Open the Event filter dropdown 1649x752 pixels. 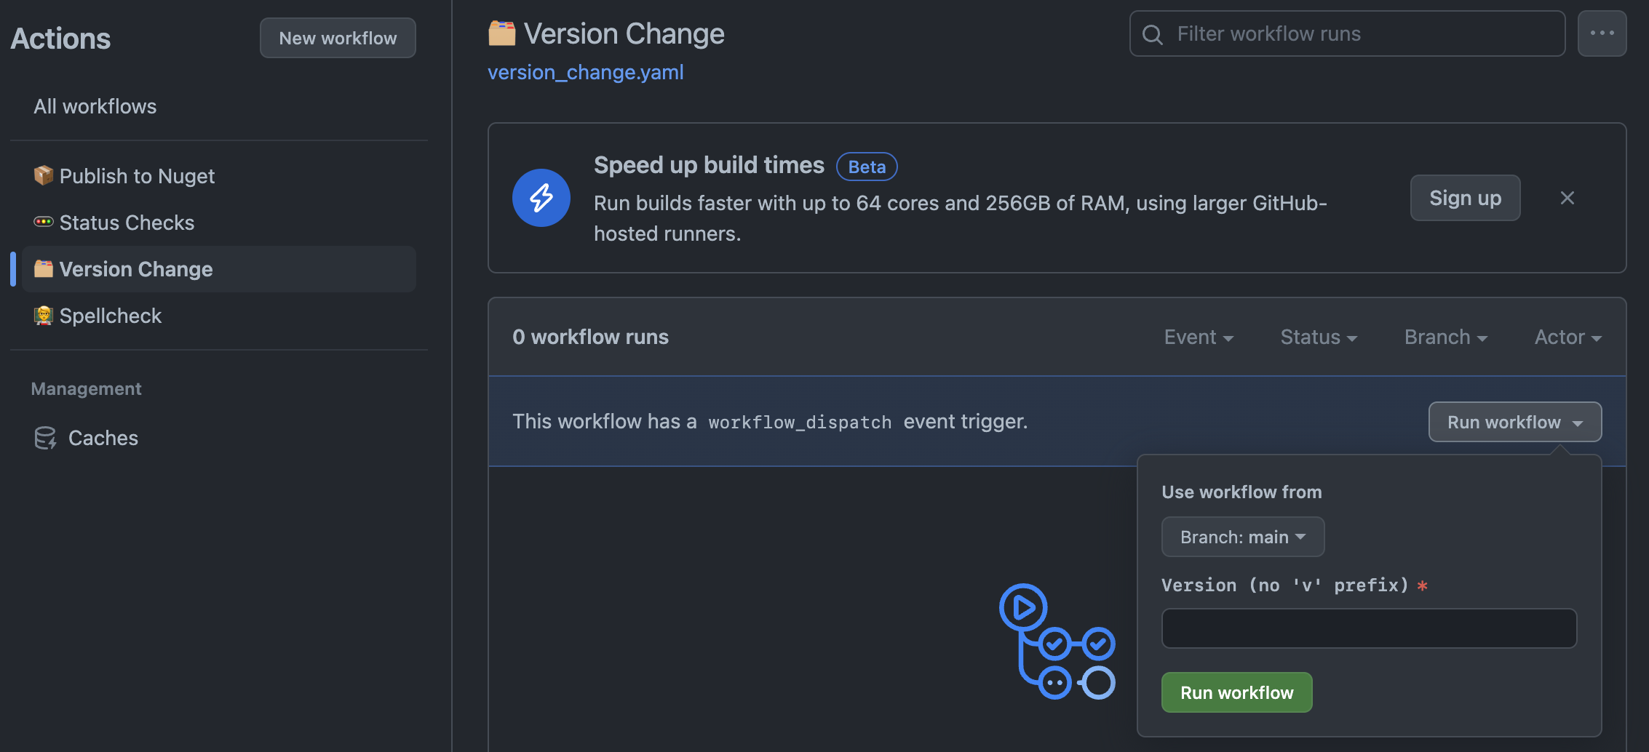pos(1198,337)
